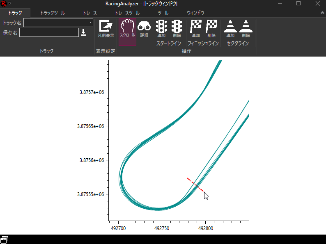Select the ウィンドウ tab

pyautogui.click(x=195, y=13)
